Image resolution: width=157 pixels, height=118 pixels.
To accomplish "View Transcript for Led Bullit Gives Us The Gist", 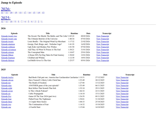I will (x=103, y=61).
